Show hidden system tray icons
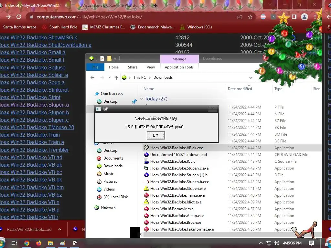331x248 pixels. [261, 243]
